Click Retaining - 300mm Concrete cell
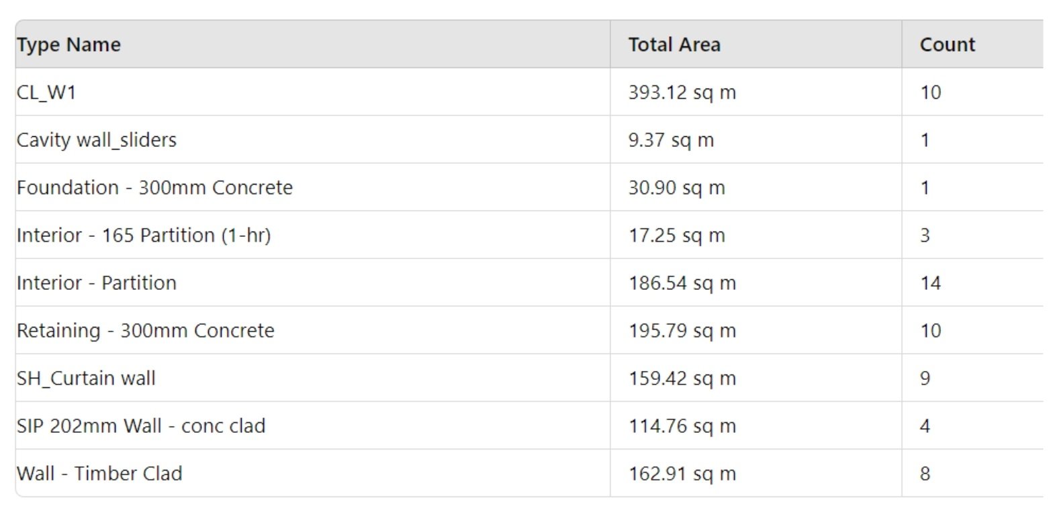This screenshot has height=506, width=1059. coord(146,330)
